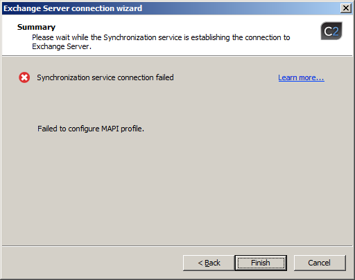
Task: Select the Summary heading
Action: (36, 27)
